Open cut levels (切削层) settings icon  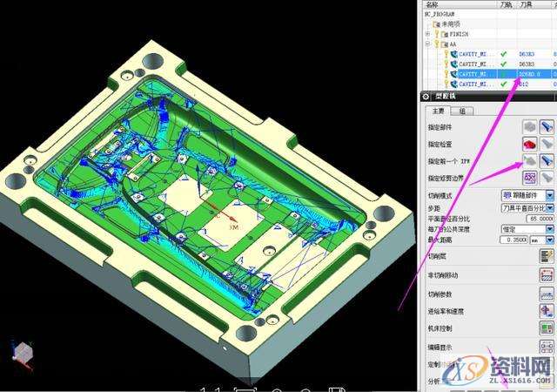pos(547,256)
